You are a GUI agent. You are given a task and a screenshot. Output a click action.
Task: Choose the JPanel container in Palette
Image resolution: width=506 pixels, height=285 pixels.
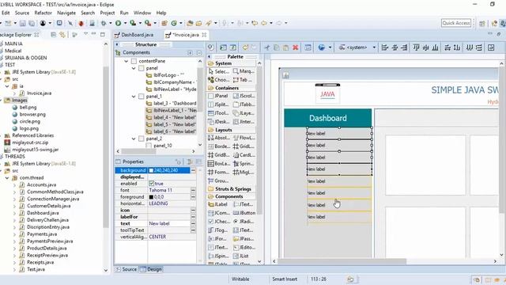pos(218,96)
